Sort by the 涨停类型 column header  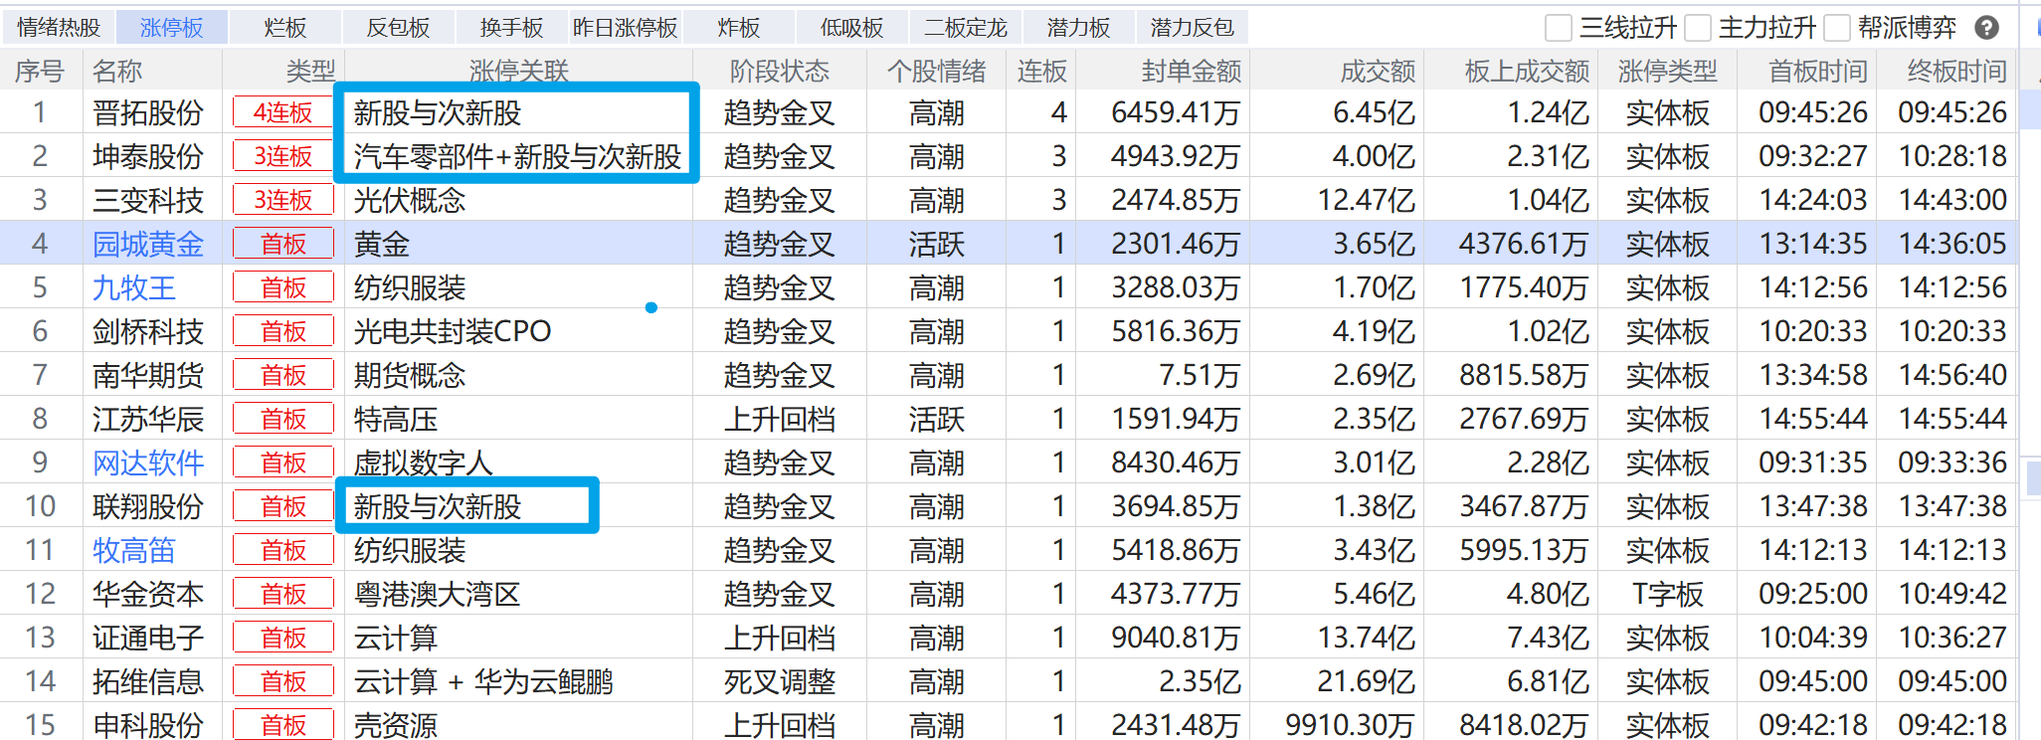pyautogui.click(x=1668, y=72)
